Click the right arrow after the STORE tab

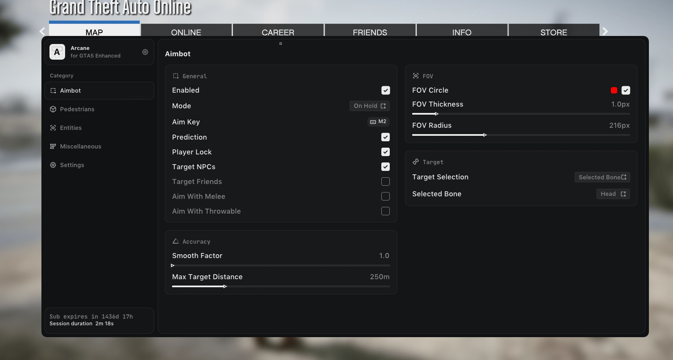[605, 31]
